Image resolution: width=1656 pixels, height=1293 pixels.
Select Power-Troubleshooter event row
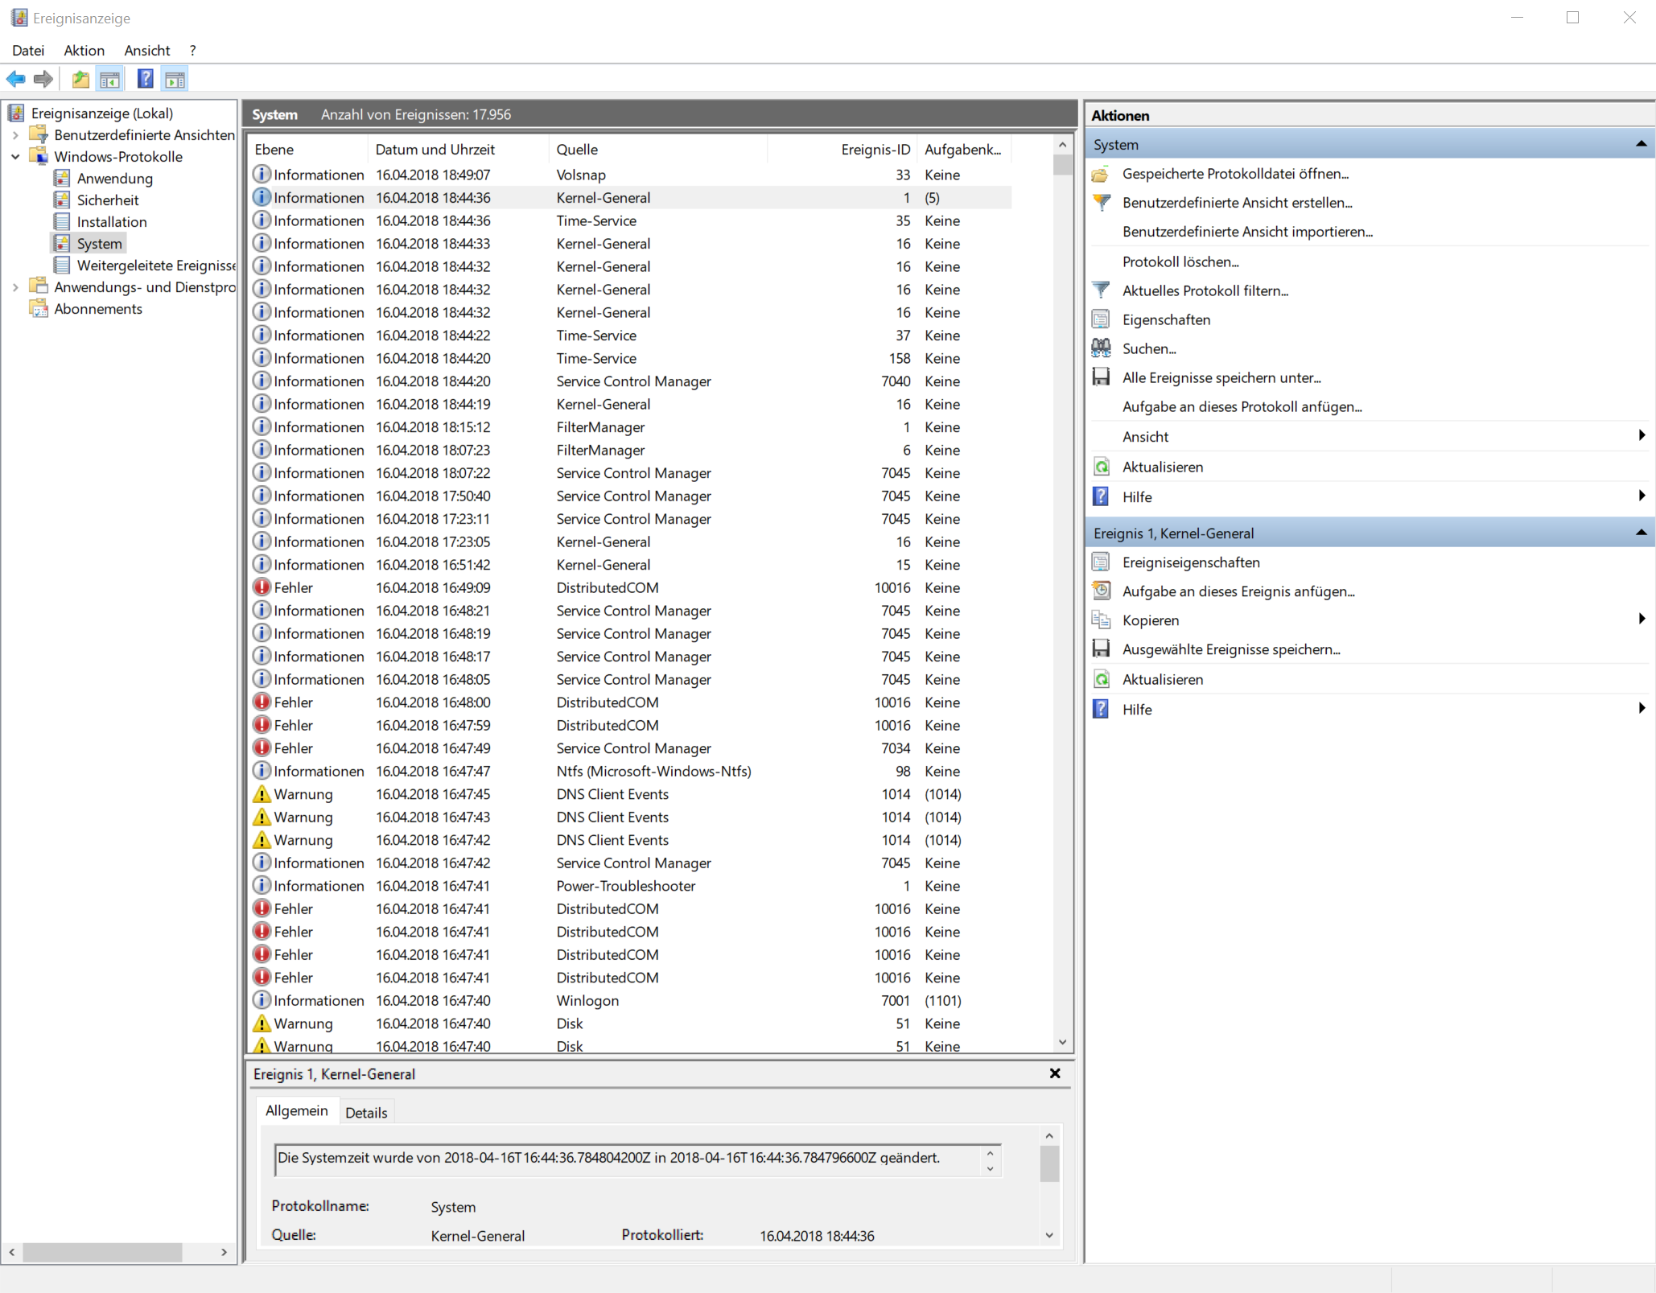point(630,886)
